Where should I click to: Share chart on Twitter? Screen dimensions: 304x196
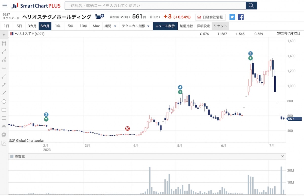(x=232, y=17)
